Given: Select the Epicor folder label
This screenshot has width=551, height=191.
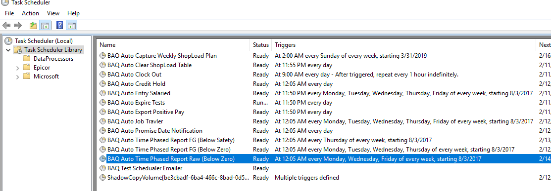Looking at the screenshot, I should coord(42,67).
